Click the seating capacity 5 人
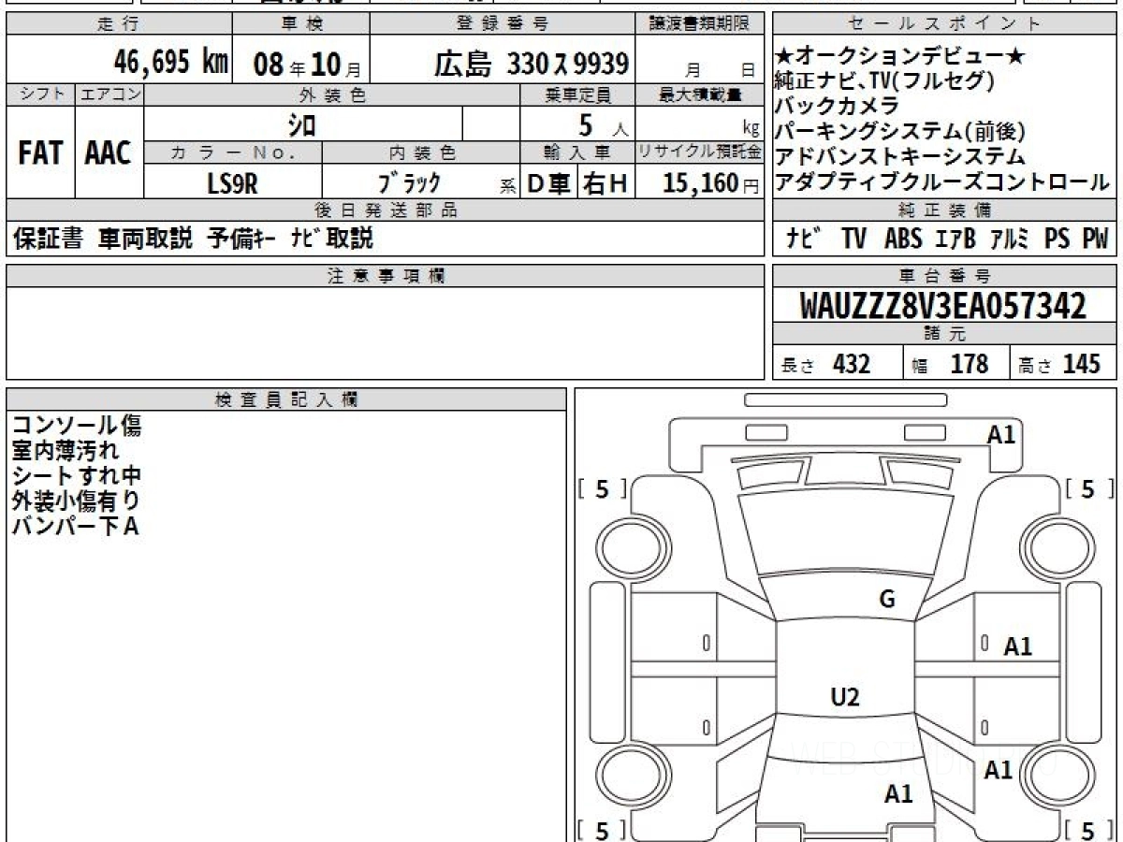This screenshot has height=842, width=1123. (603, 123)
